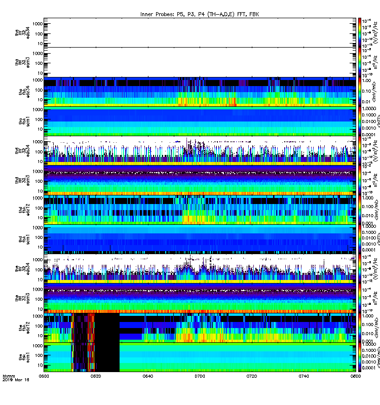
Task: Click the empty tha fff 32 edc34 plot panel
Action: 200,32
